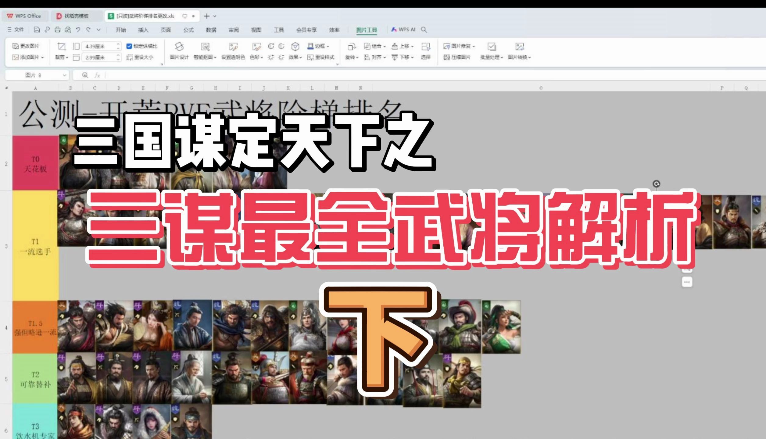Open the 会员专享 ribbon tab
Screen dimensions: 766x439
pos(306,30)
